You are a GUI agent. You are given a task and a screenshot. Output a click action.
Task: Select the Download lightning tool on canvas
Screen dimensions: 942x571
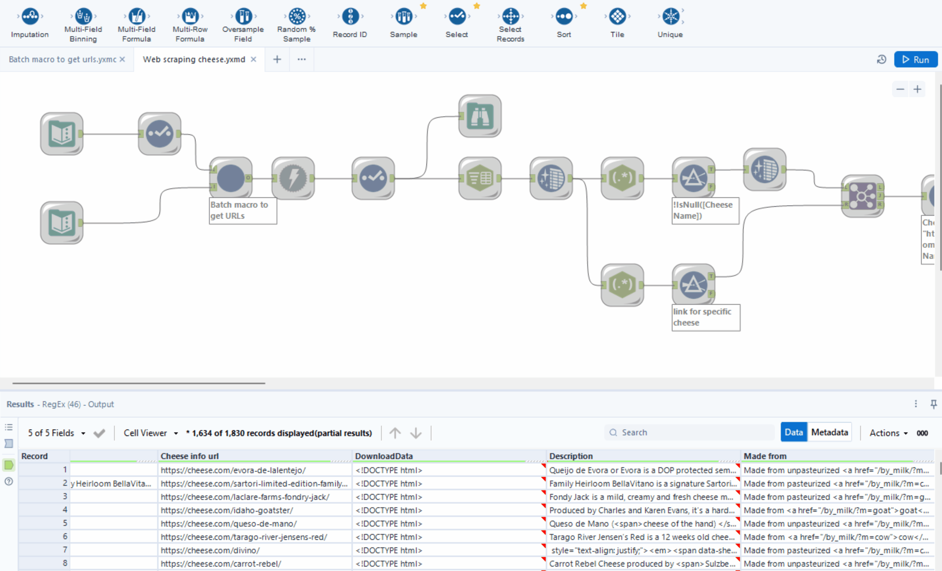pos(293,178)
